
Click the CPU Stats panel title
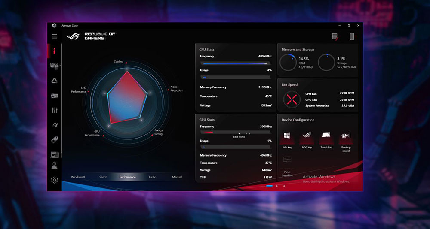click(207, 49)
